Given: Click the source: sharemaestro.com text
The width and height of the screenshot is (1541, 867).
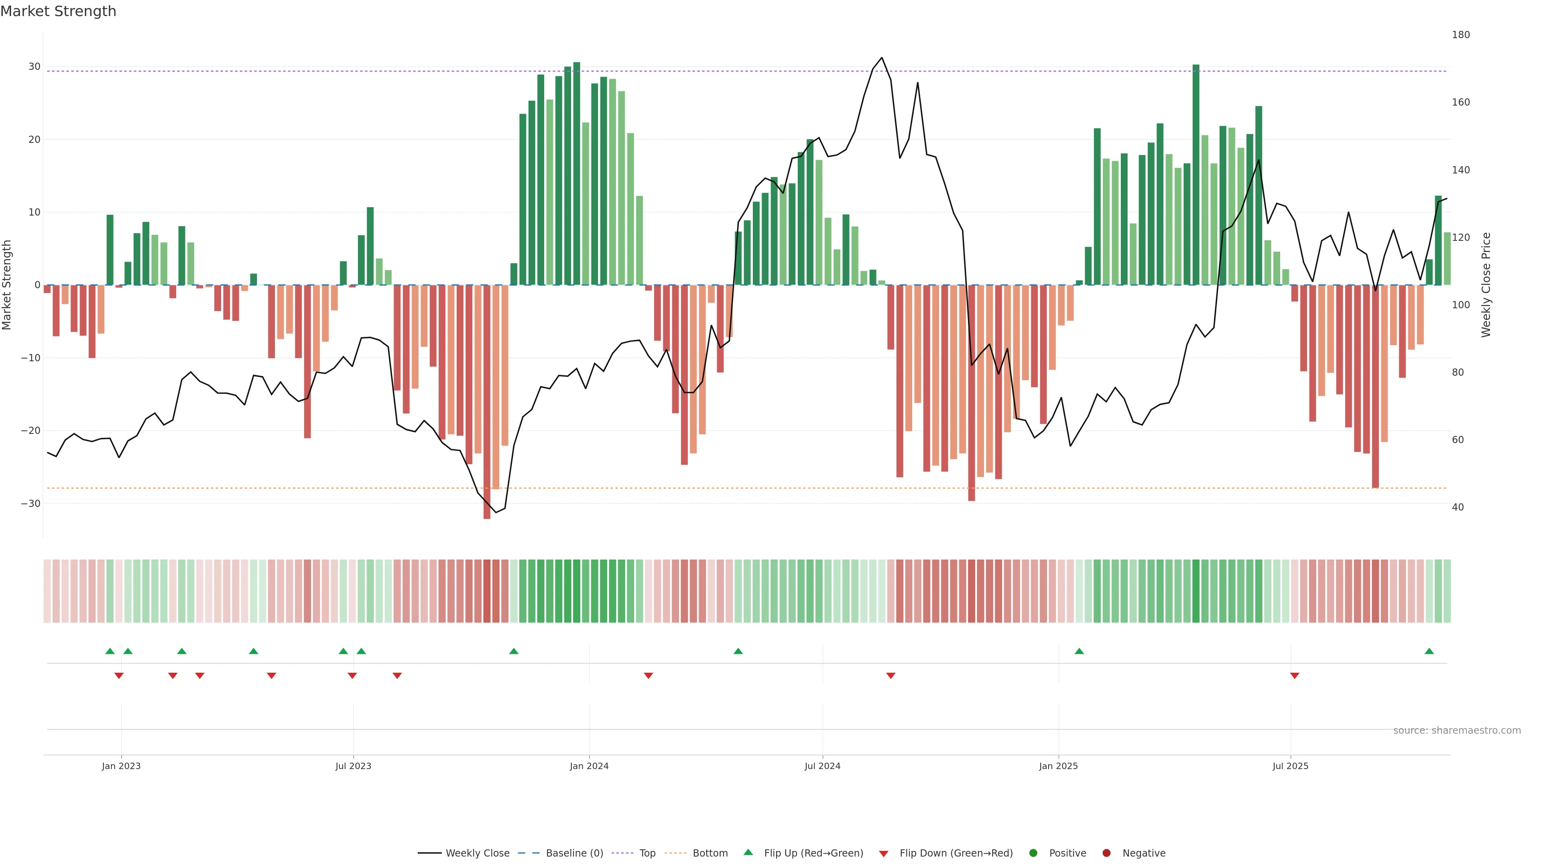Looking at the screenshot, I should coord(1457,730).
